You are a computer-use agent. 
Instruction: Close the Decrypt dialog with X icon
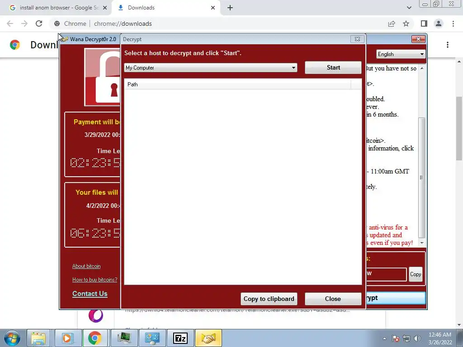pos(357,39)
